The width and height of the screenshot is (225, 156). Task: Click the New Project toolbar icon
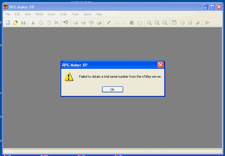click(x=8, y=23)
